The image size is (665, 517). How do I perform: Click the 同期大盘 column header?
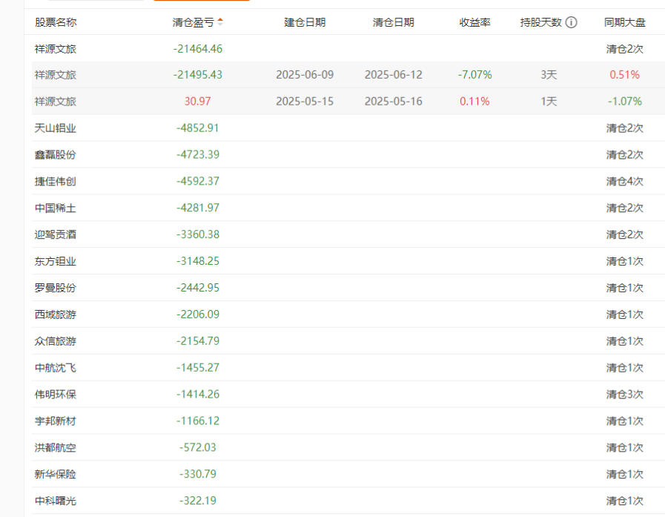pyautogui.click(x=625, y=22)
